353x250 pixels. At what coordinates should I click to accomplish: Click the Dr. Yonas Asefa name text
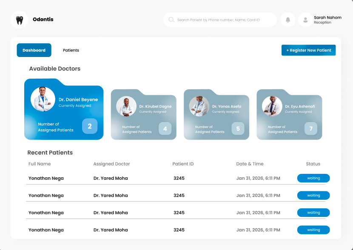227,106
